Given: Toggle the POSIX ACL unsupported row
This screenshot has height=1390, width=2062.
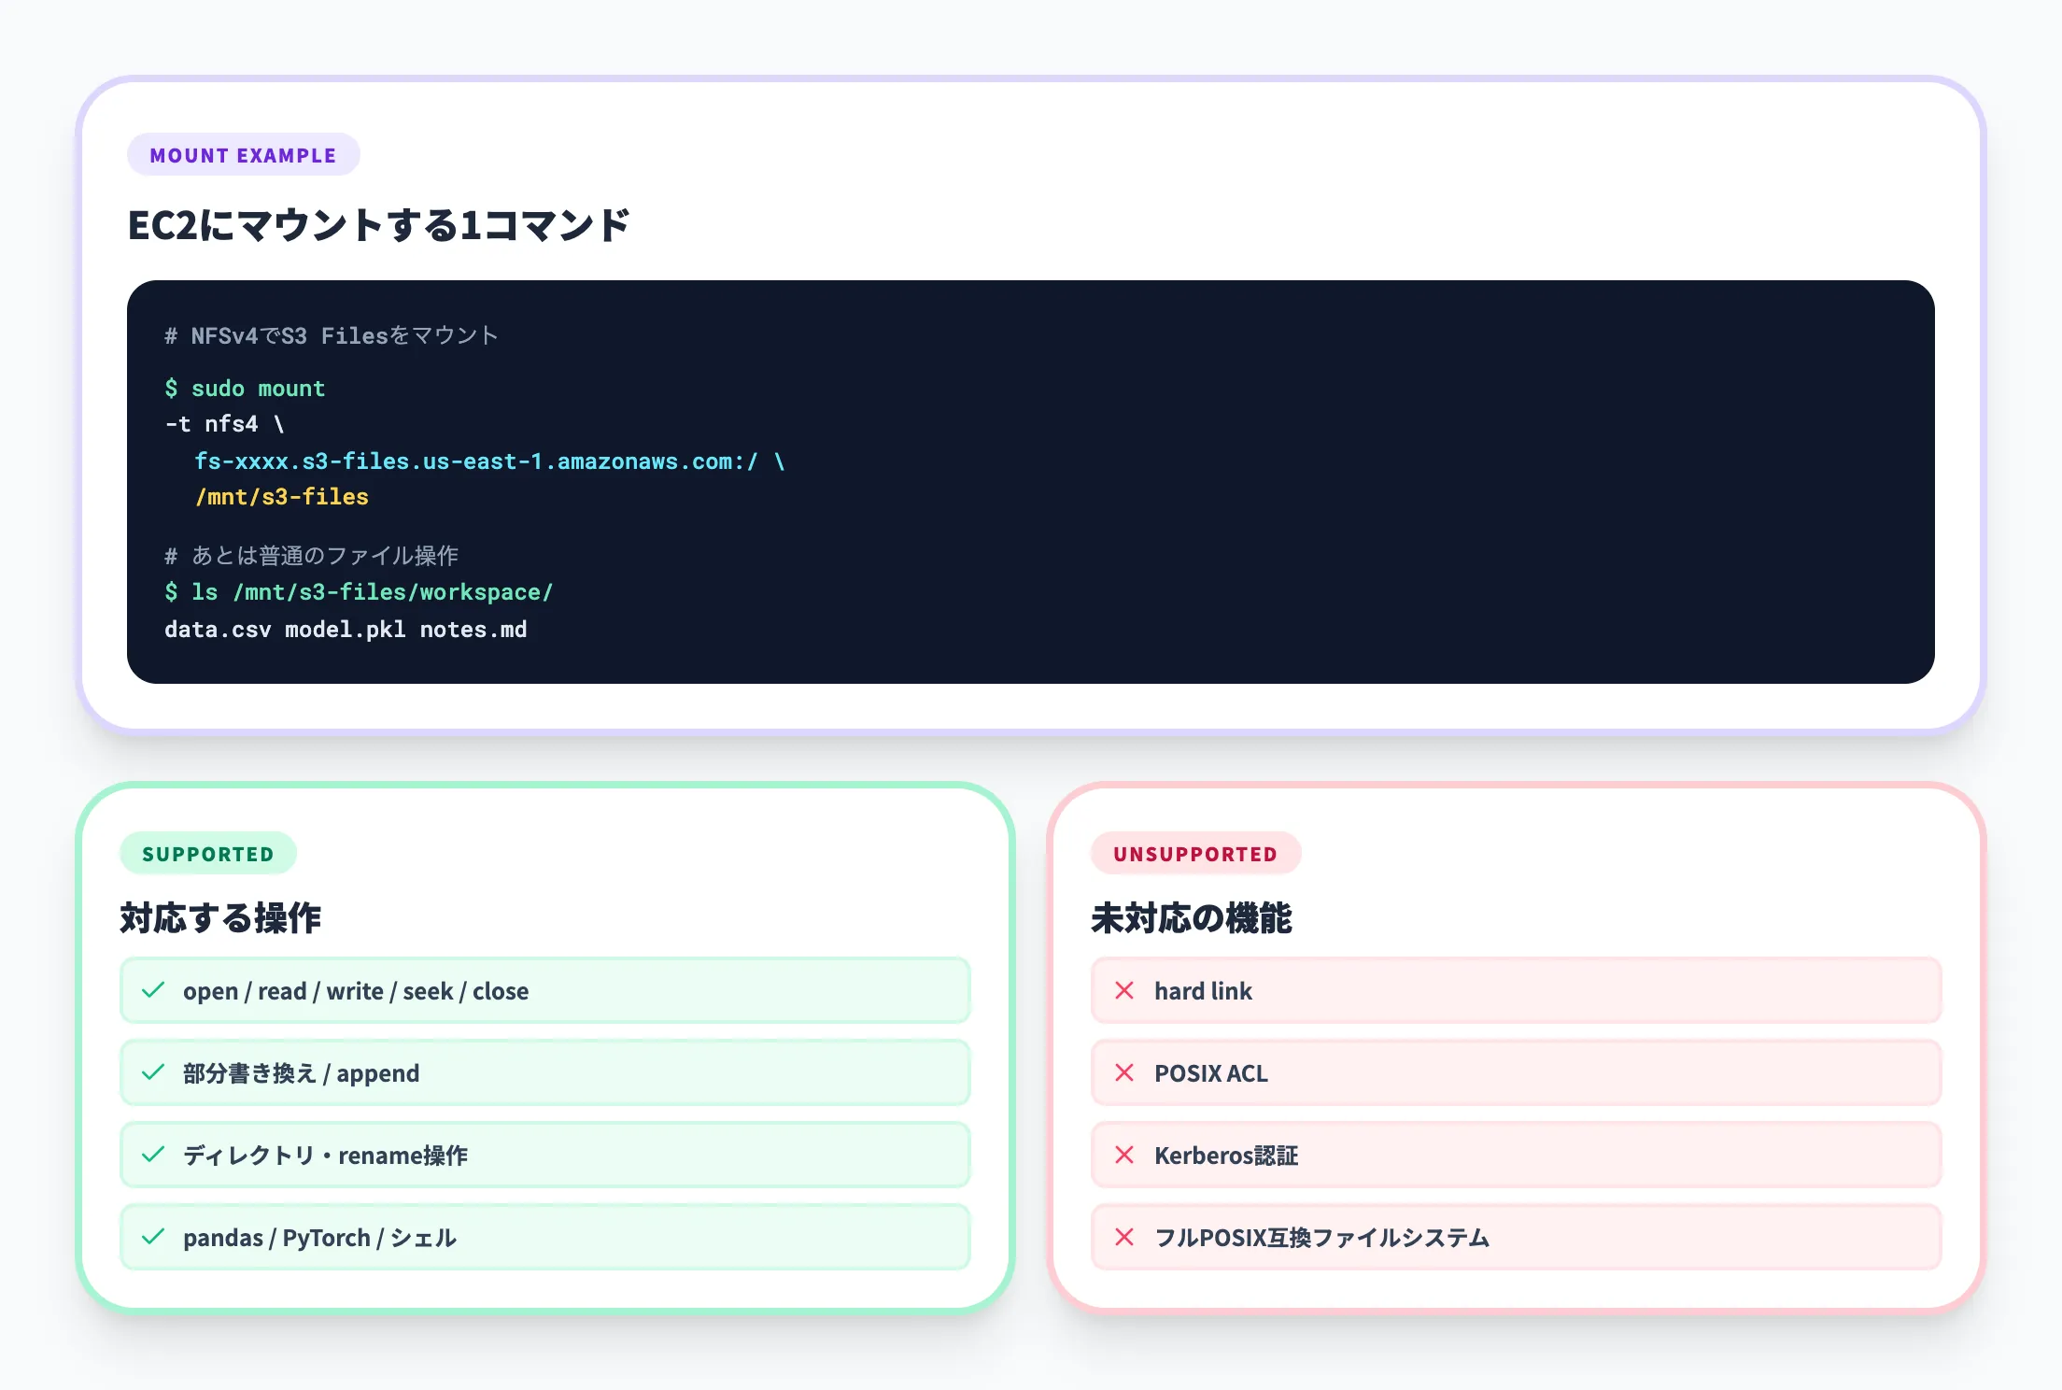Looking at the screenshot, I should 1515,1073.
